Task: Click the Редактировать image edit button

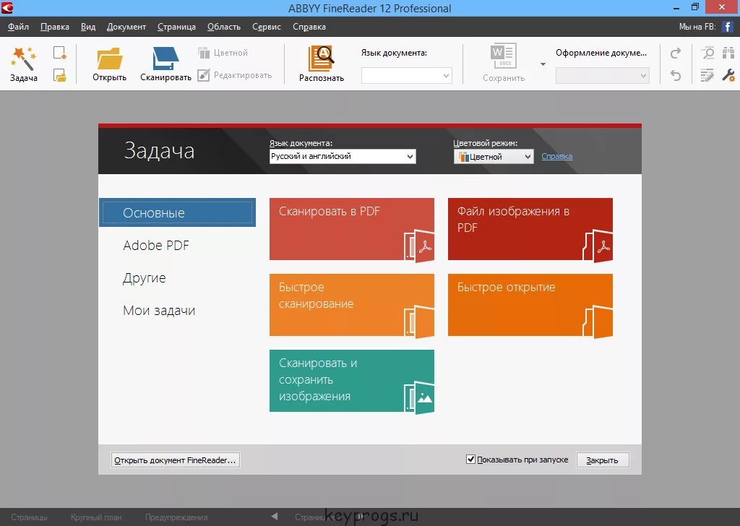Action: [235, 75]
